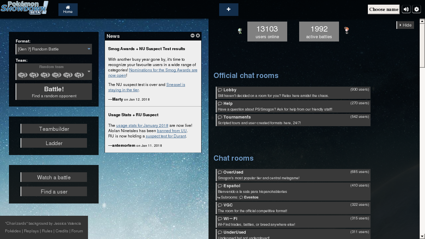Click the VGC speech bubble icon
Screen dimensions: 425x239
click(x=220, y=205)
